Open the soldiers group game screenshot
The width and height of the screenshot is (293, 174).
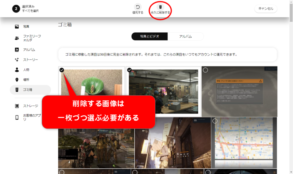[96, 149]
